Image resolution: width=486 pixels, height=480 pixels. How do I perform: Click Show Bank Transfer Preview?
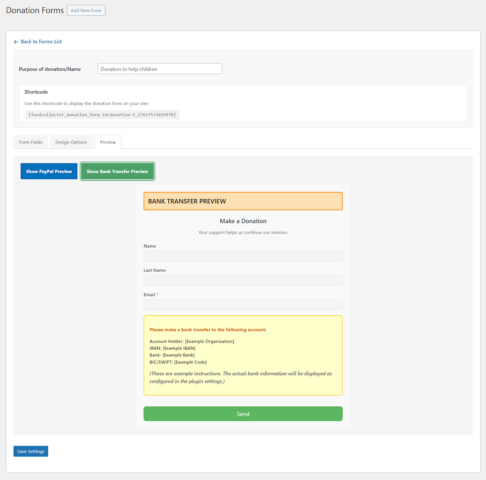point(117,171)
